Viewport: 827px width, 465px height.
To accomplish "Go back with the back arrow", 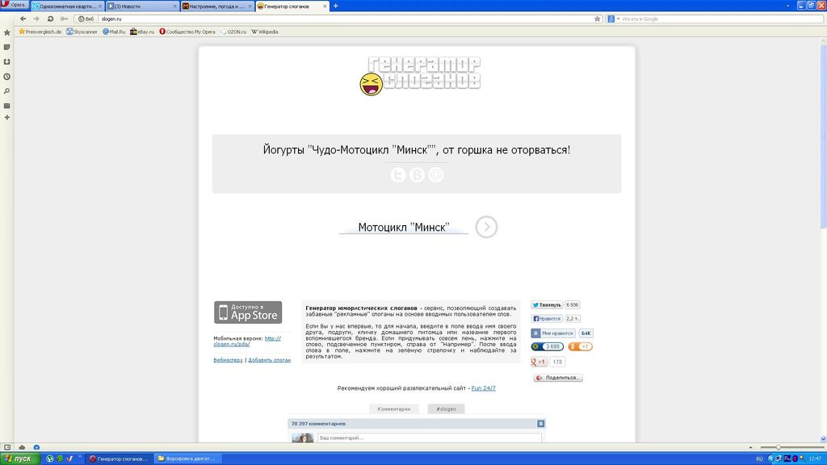I will tap(23, 19).
